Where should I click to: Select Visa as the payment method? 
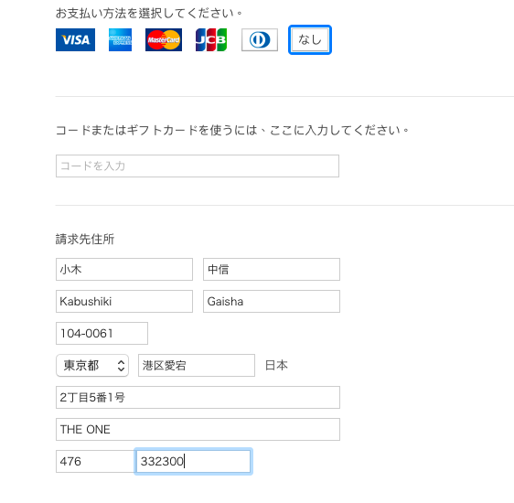click(x=75, y=40)
